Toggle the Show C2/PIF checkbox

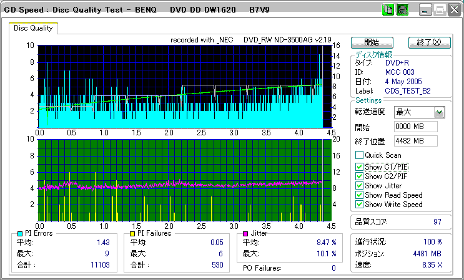[x=359, y=176]
